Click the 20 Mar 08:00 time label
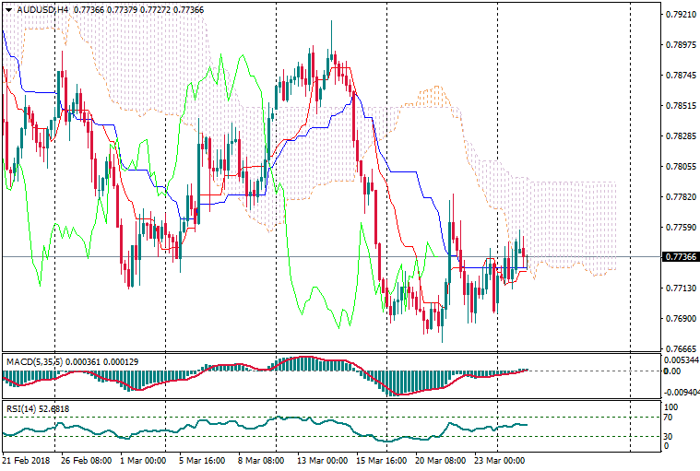Image resolution: width=700 pixels, height=471 pixels. [x=440, y=459]
